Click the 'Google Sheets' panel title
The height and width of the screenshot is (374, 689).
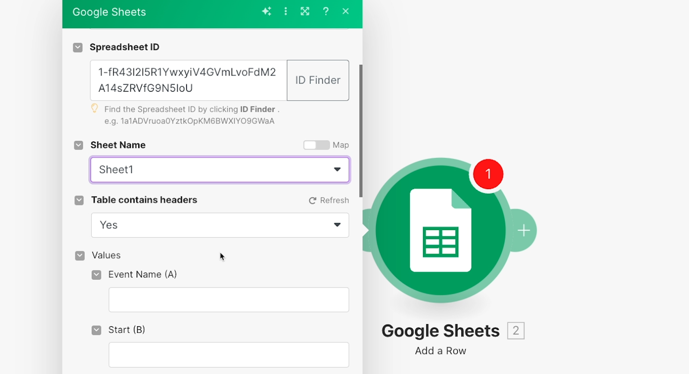coord(109,12)
